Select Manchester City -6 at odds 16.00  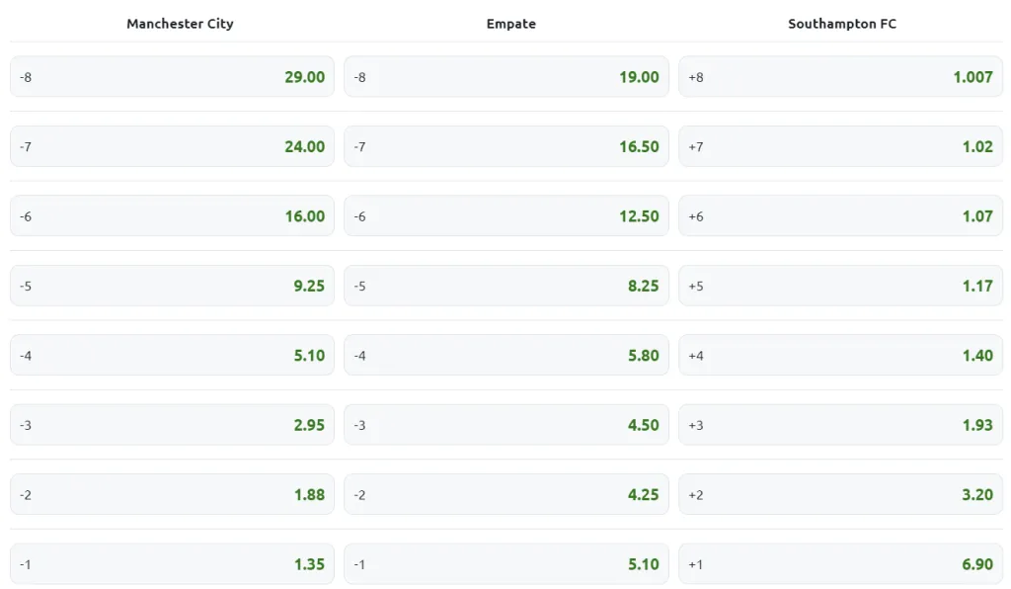(172, 215)
